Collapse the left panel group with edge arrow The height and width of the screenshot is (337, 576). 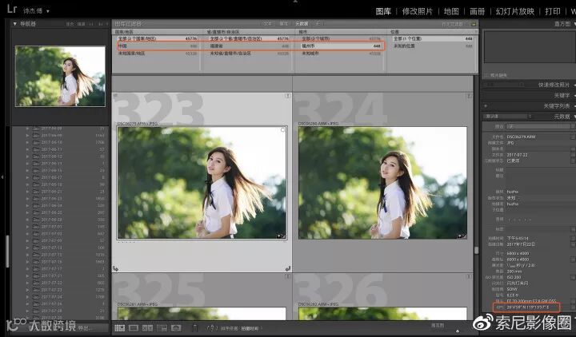click(x=2, y=176)
